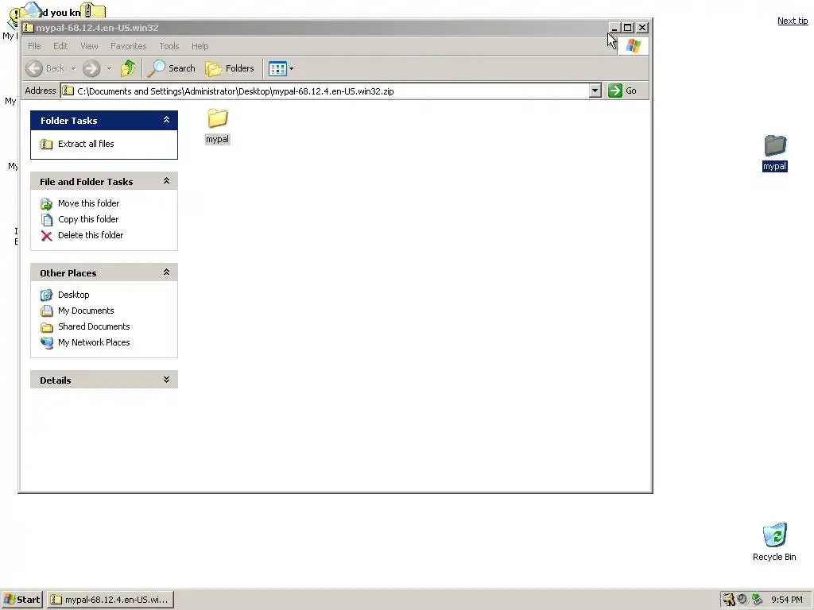Click the red X delete icon
The width and height of the screenshot is (814, 610).
tap(47, 236)
